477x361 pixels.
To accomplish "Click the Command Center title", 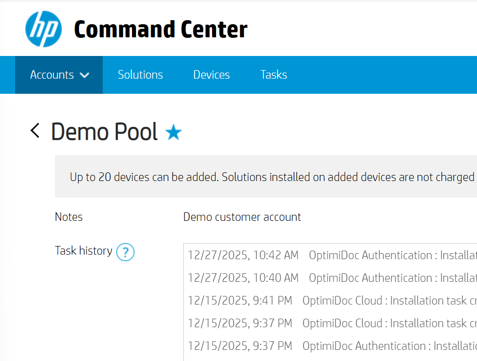I will pyautogui.click(x=161, y=30).
